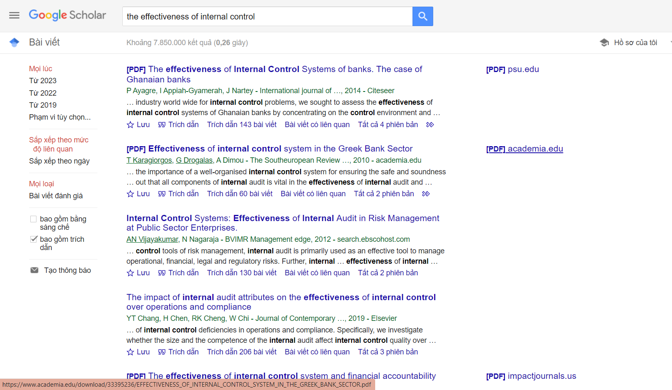Open Hồ sơ của tôi profile link
Screen dimensions: 672x390
[x=636, y=43]
